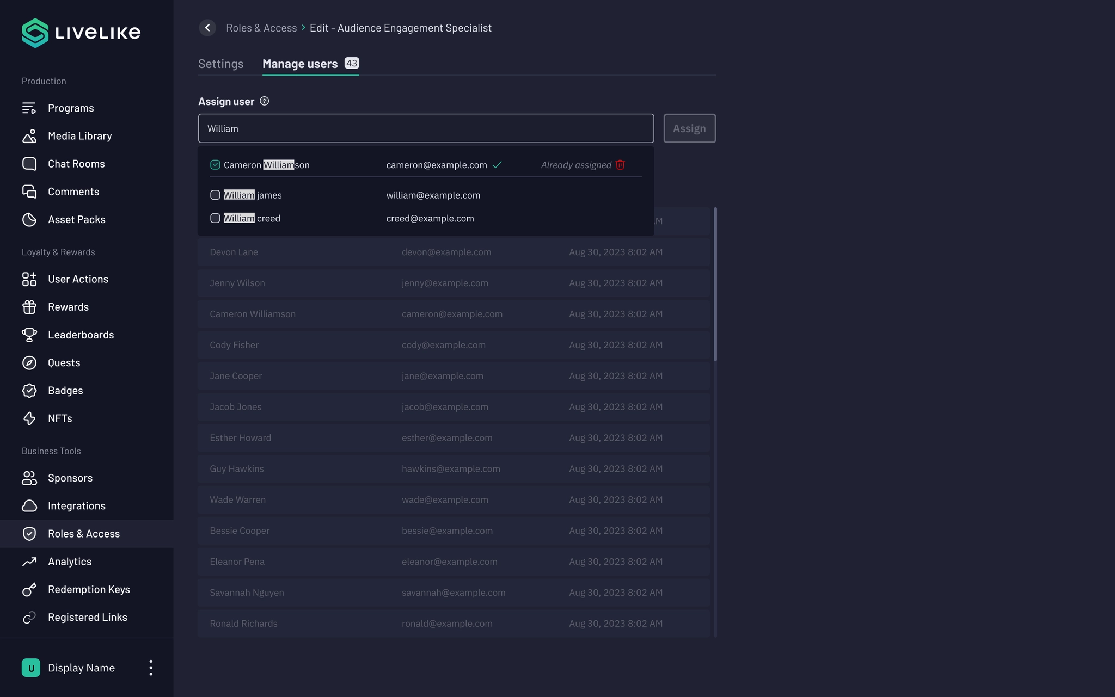1115x697 pixels.
Task: Click the NFTs lightning icon
Action: 29,418
